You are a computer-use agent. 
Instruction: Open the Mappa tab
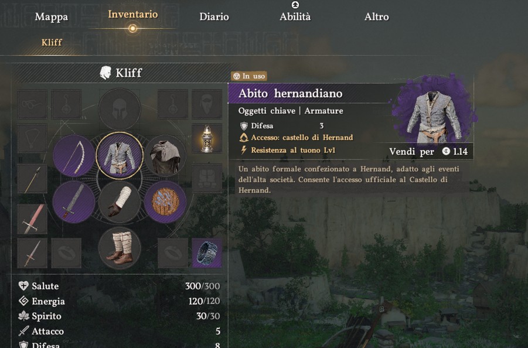pyautogui.click(x=52, y=16)
